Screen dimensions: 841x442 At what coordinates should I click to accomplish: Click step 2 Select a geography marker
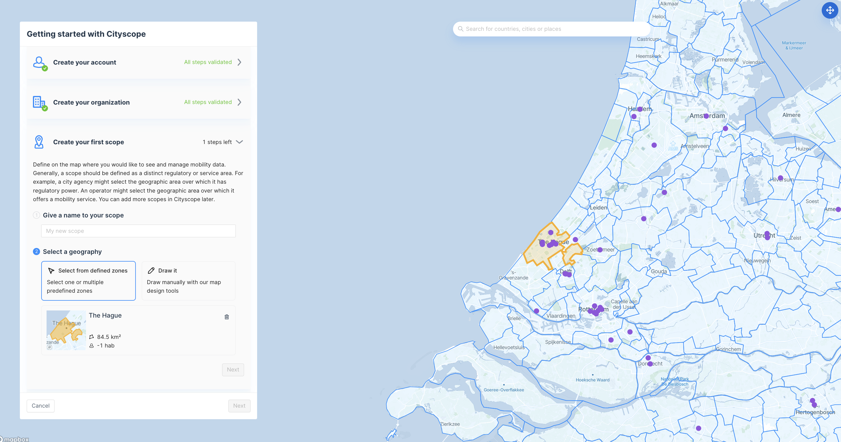click(36, 252)
